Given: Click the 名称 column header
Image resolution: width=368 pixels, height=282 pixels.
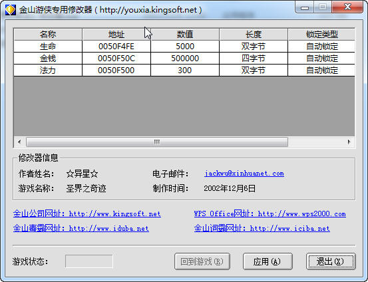Looking at the screenshot, I should click(x=48, y=35).
